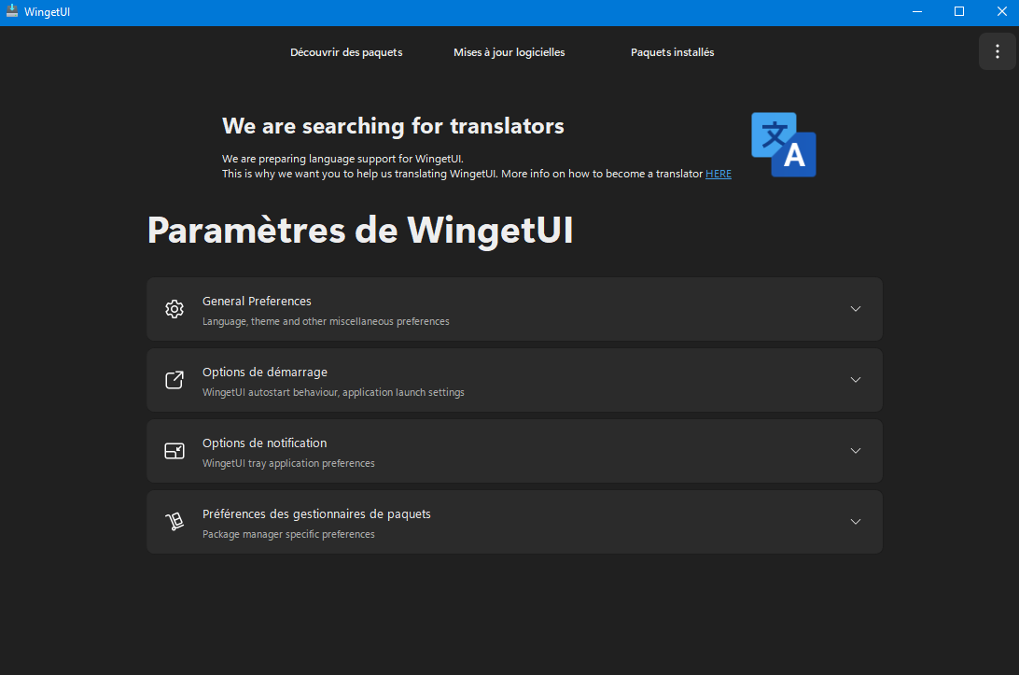Expand Options de notification with its chevron

pos(855,451)
